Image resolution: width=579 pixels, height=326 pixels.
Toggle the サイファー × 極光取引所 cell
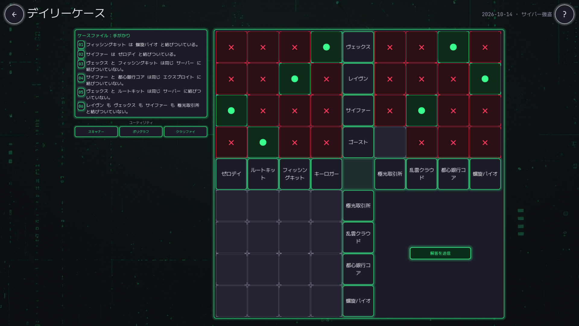[390, 110]
